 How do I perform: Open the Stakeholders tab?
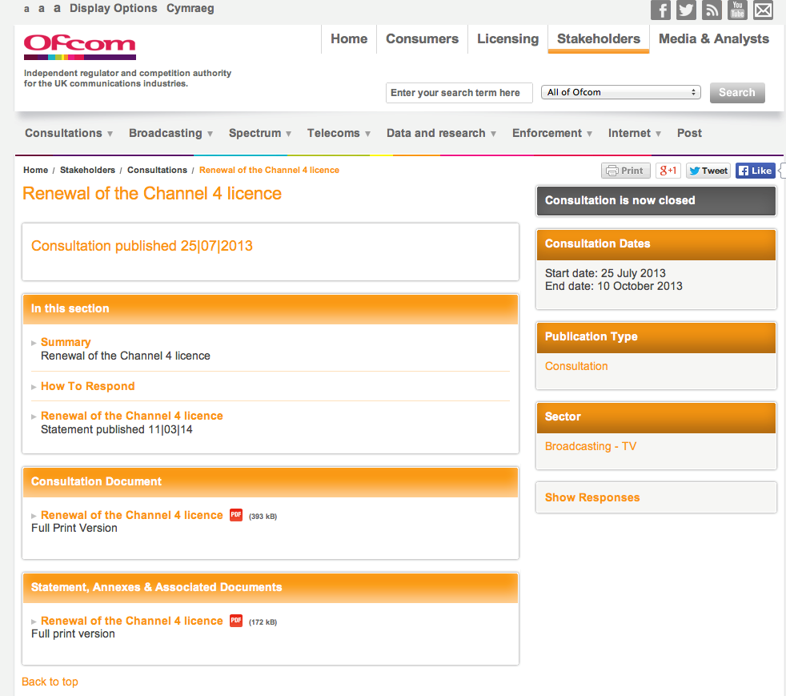click(x=599, y=38)
